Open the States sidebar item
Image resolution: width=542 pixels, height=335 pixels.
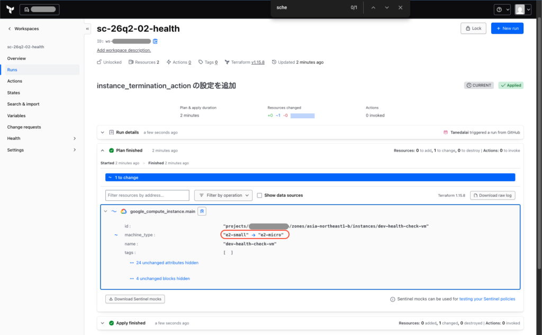[13, 93]
